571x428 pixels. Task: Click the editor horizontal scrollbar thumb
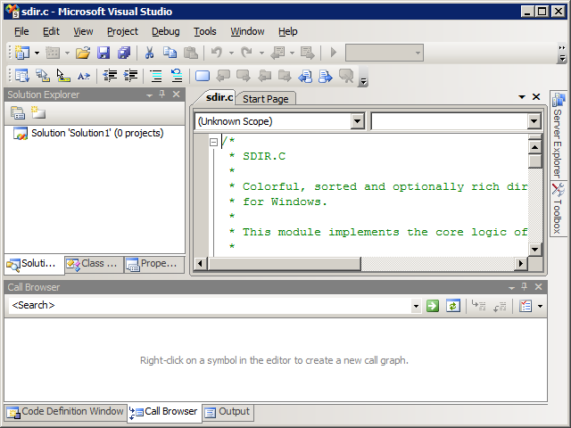(x=284, y=264)
